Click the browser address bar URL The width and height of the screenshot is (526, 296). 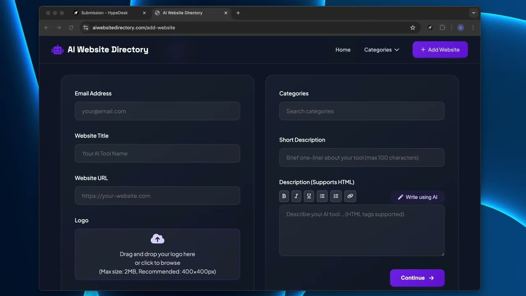[x=134, y=28]
